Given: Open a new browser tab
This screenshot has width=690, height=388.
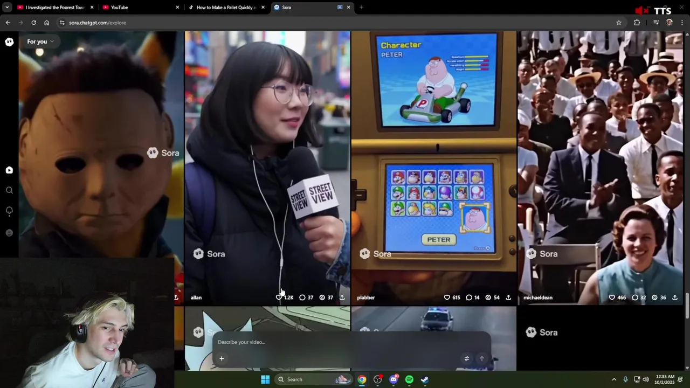Looking at the screenshot, I should [x=361, y=8].
